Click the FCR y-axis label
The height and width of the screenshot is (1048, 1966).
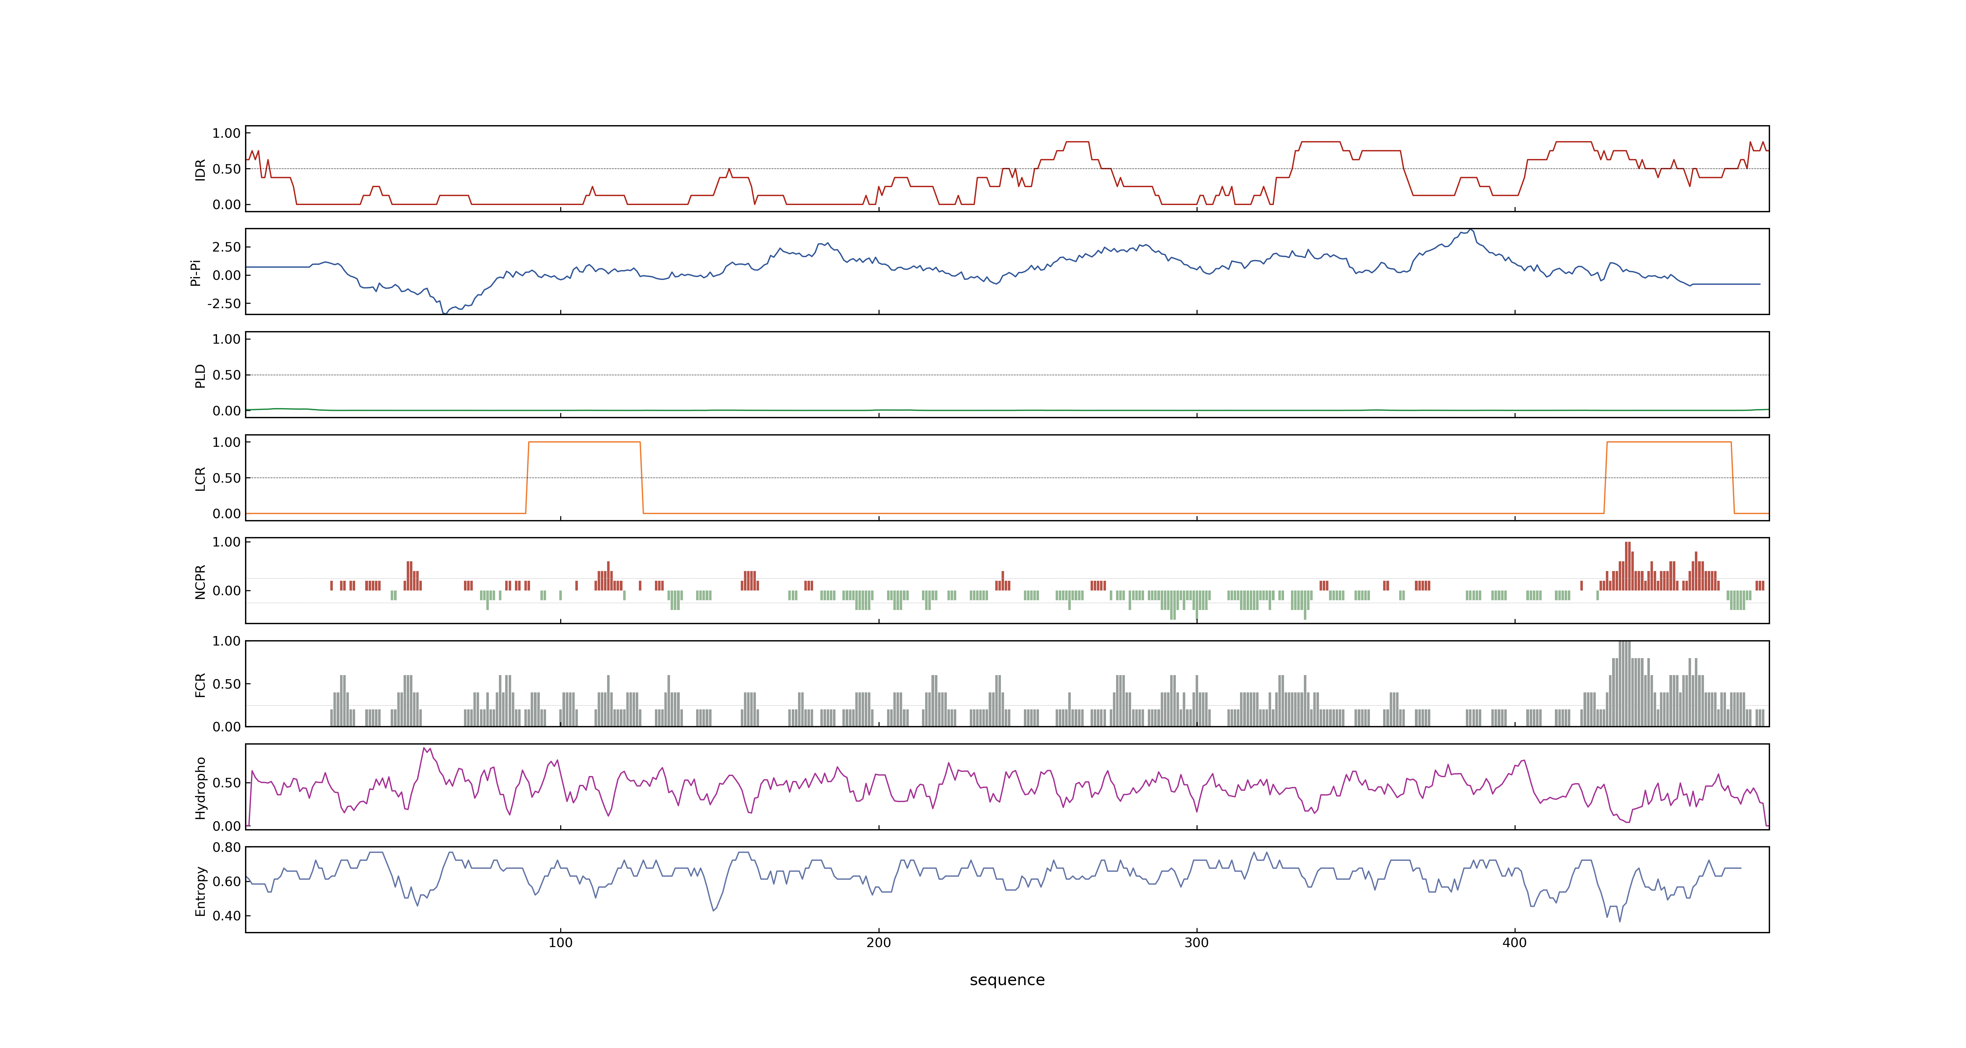coord(200,685)
